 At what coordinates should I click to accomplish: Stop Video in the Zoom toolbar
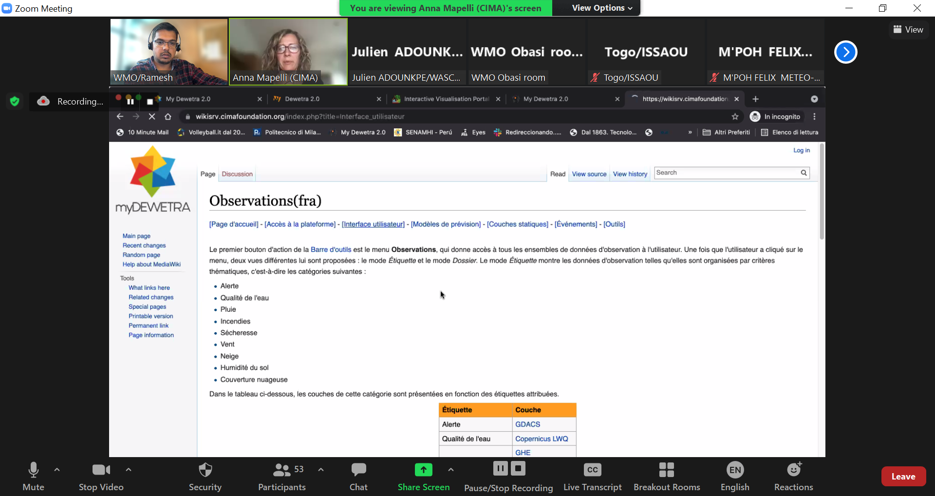tap(101, 477)
